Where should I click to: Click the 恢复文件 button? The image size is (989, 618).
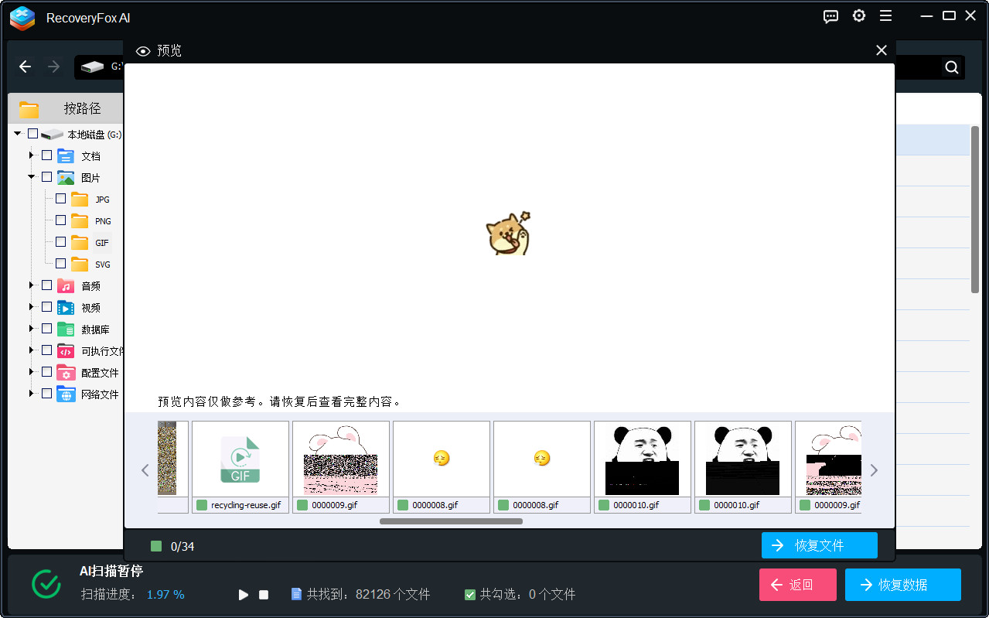[x=819, y=545]
